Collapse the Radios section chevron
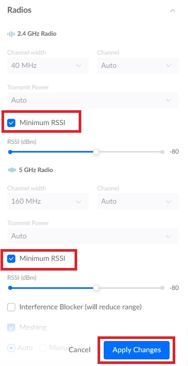 coord(173,11)
